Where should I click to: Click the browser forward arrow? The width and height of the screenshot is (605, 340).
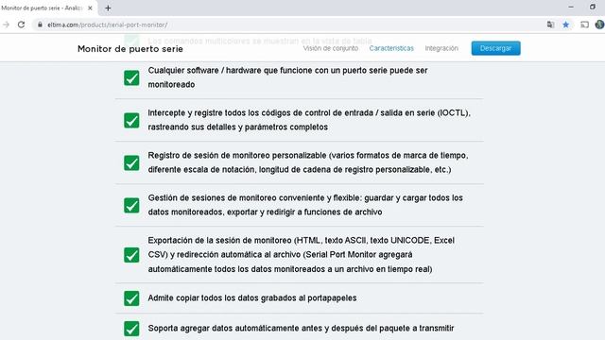click(x=7, y=25)
